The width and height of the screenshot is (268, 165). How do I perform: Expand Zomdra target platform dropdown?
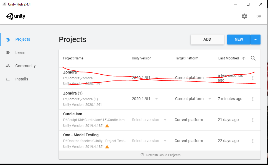click(x=210, y=78)
